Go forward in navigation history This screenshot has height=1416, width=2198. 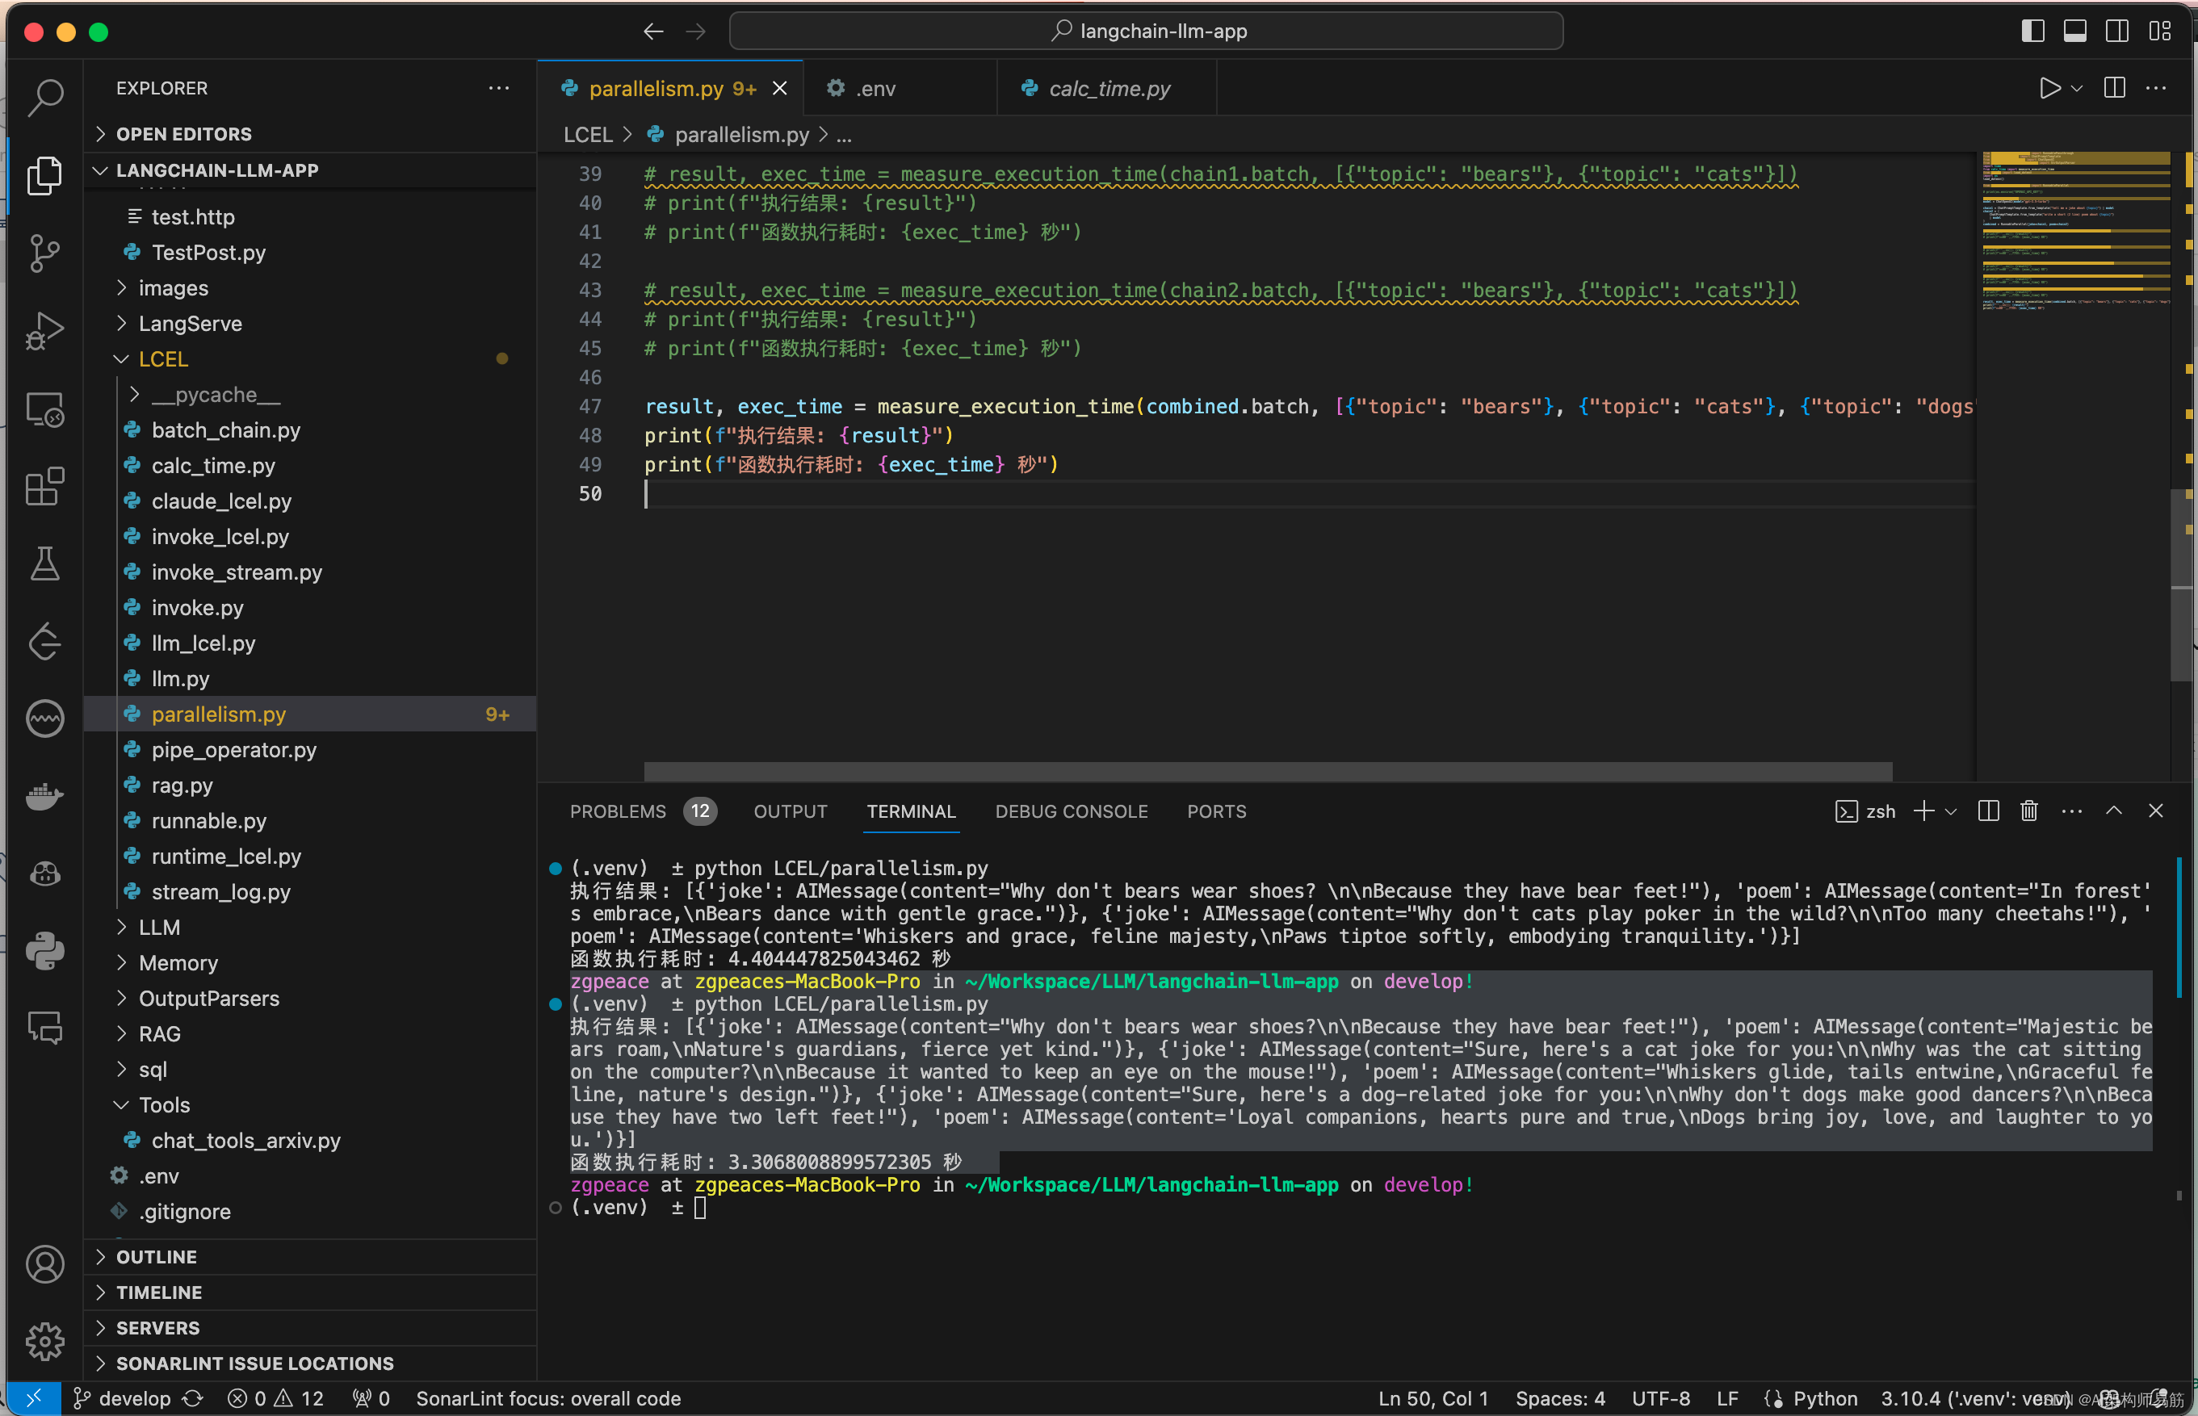[x=696, y=32]
